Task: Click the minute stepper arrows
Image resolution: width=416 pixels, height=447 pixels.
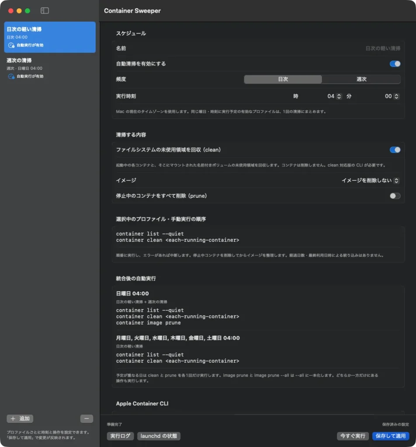Action: point(396,96)
